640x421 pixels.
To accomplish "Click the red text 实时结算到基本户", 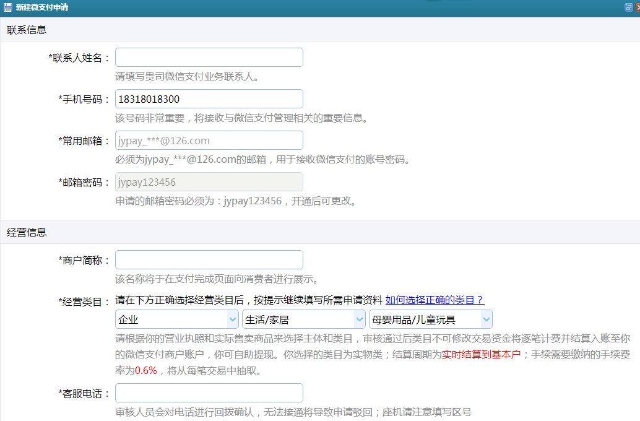I will coord(481,354).
